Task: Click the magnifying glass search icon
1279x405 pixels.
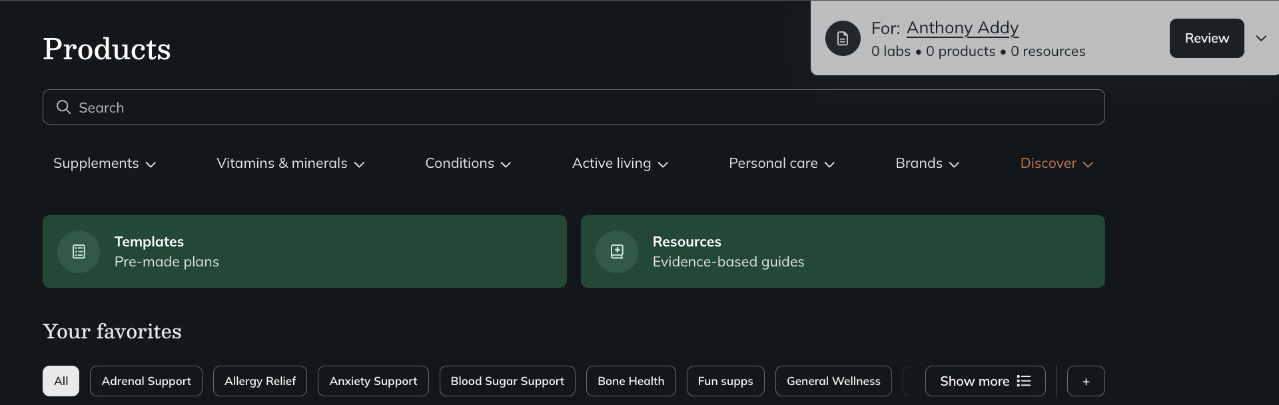Action: coord(63,107)
